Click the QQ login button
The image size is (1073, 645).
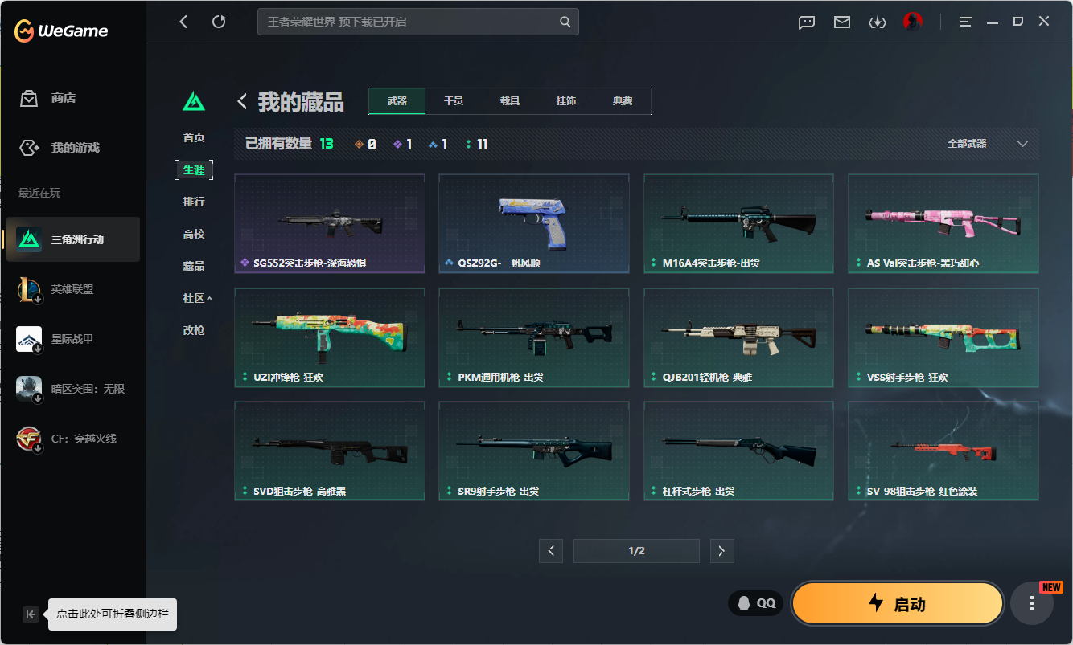pyautogui.click(x=755, y=603)
